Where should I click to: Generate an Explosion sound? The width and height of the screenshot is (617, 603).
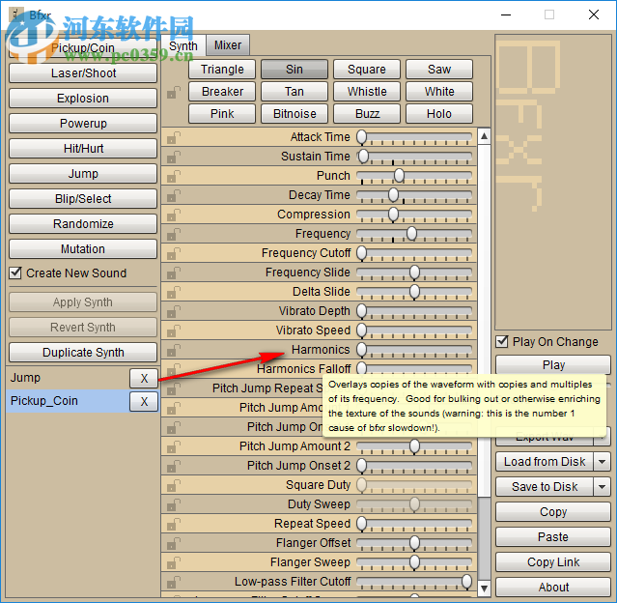coord(83,98)
